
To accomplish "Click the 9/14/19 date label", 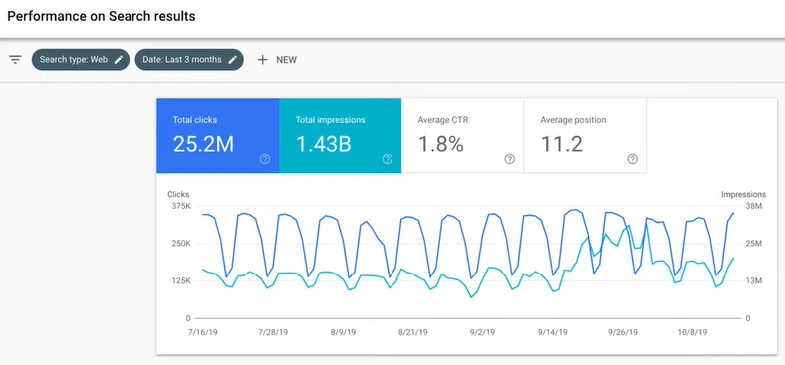I will tap(553, 332).
